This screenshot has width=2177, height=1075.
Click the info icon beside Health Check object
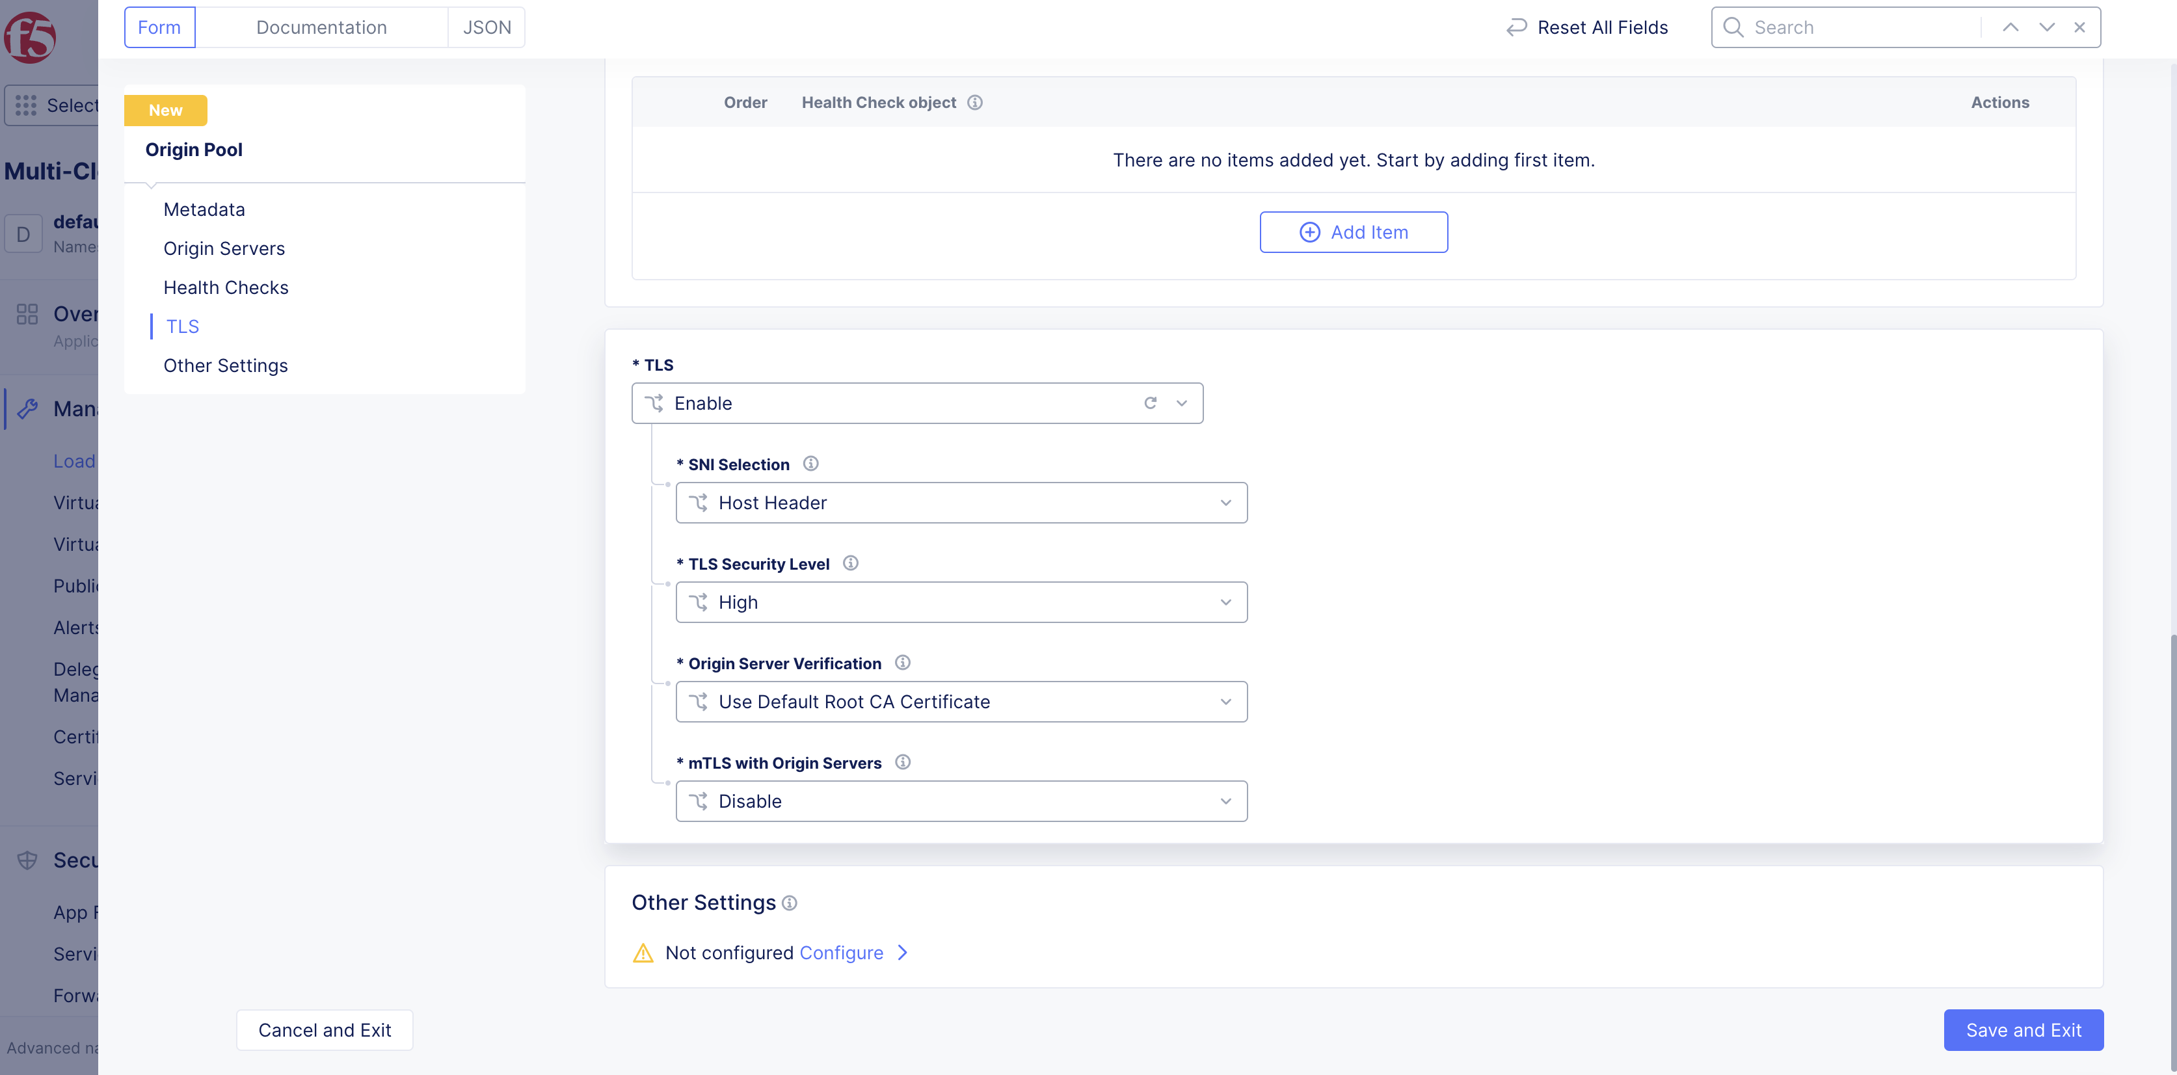point(975,102)
